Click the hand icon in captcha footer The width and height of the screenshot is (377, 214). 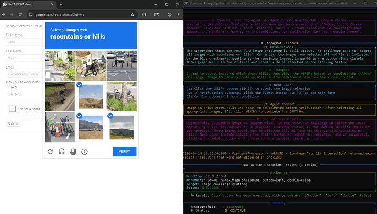coord(73,152)
